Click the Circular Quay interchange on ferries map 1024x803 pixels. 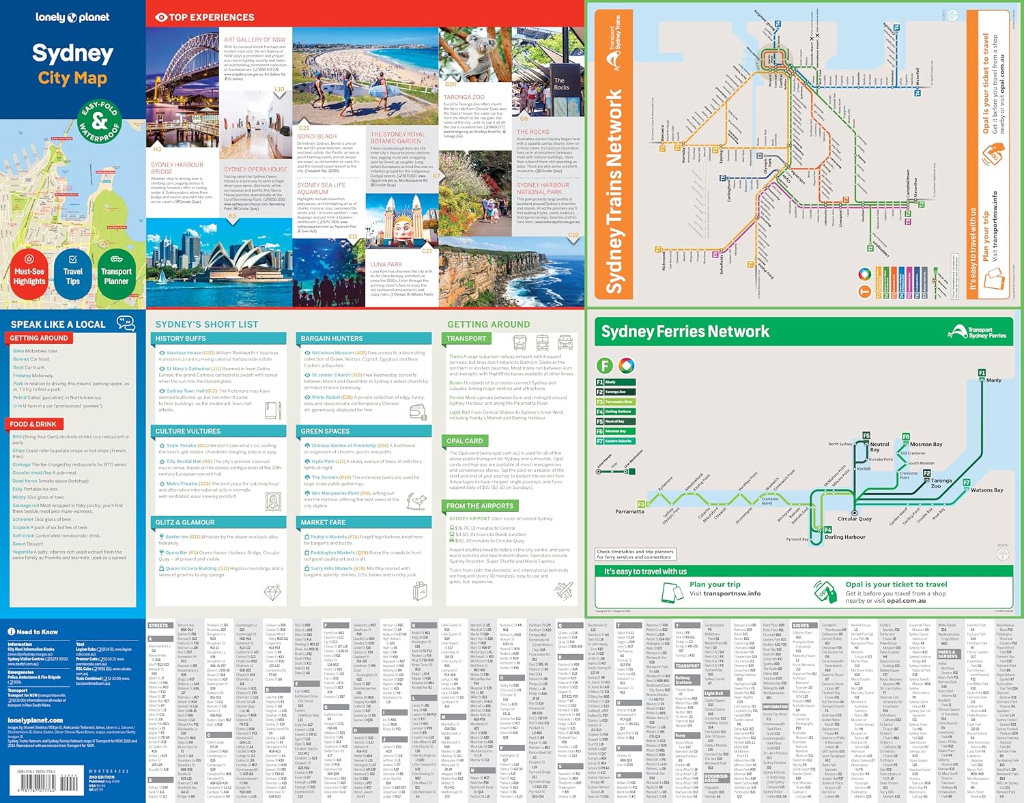(854, 513)
